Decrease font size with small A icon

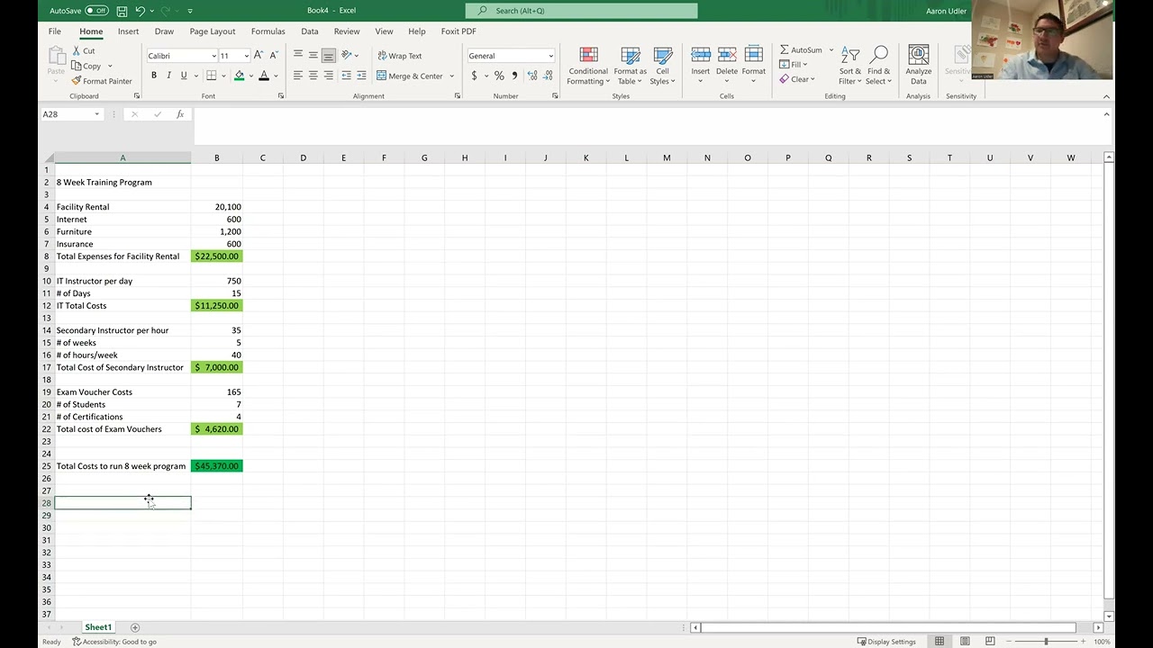[x=274, y=56]
